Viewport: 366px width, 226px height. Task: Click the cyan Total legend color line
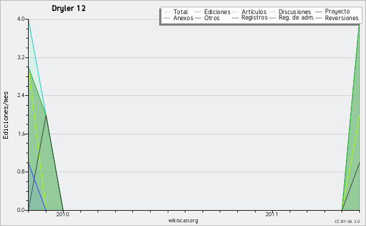click(167, 12)
